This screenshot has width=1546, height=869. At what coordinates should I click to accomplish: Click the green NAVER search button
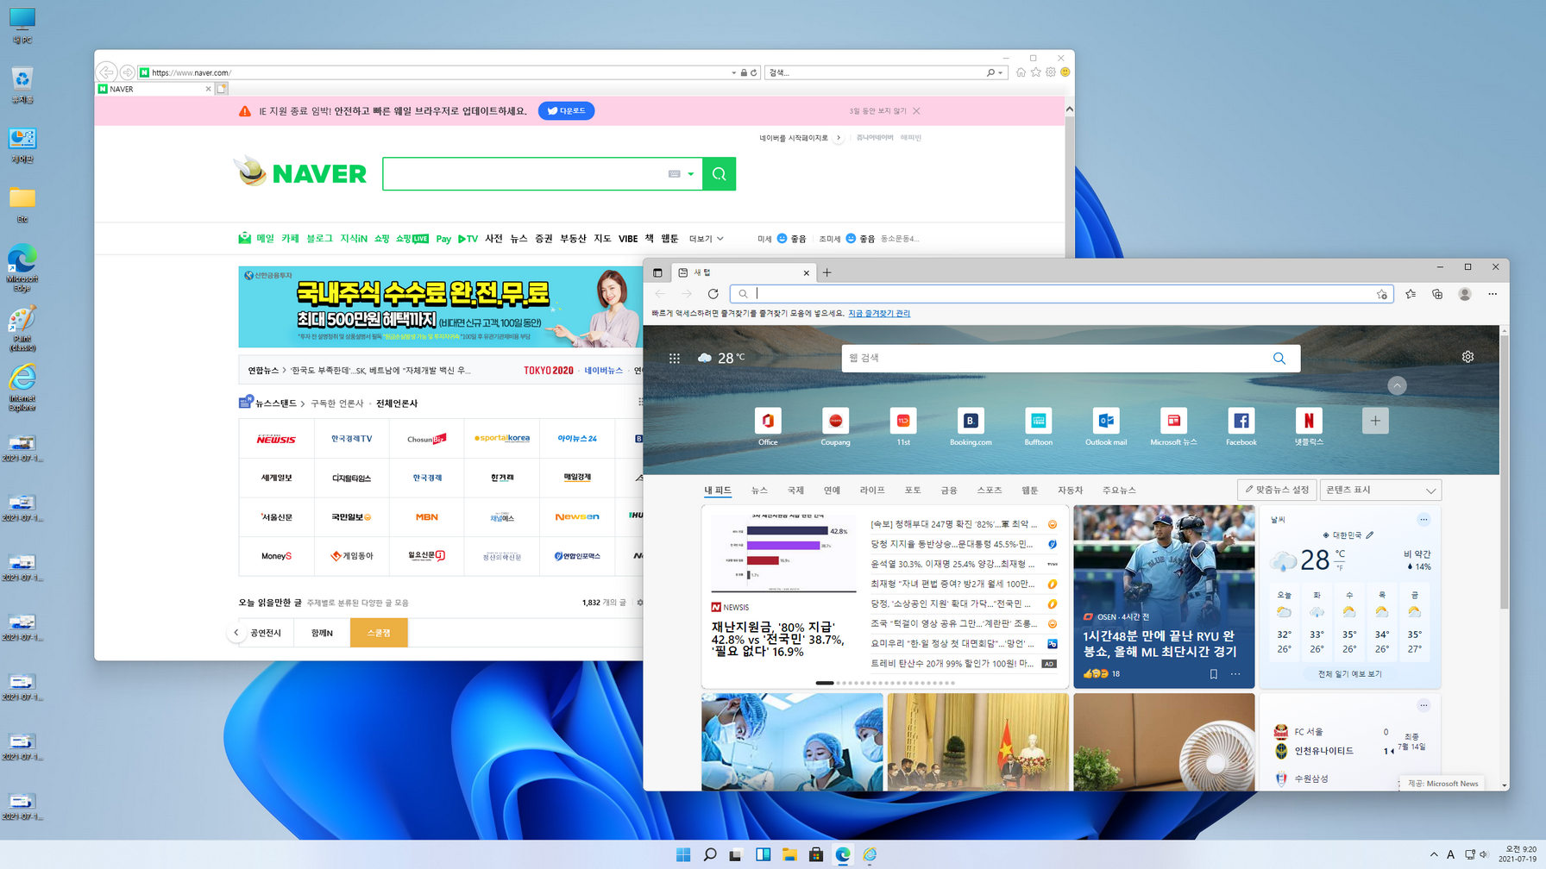point(719,174)
